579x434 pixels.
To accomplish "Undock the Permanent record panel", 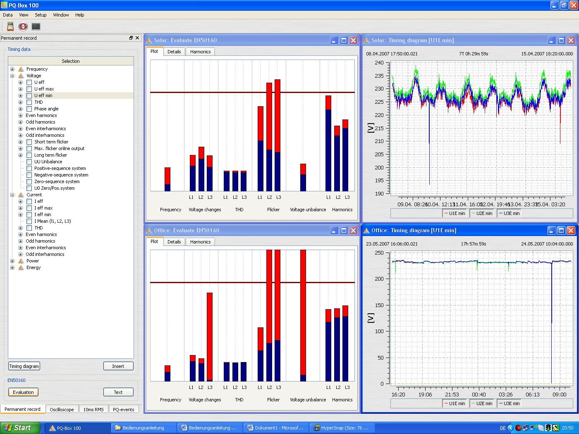I will (x=131, y=38).
